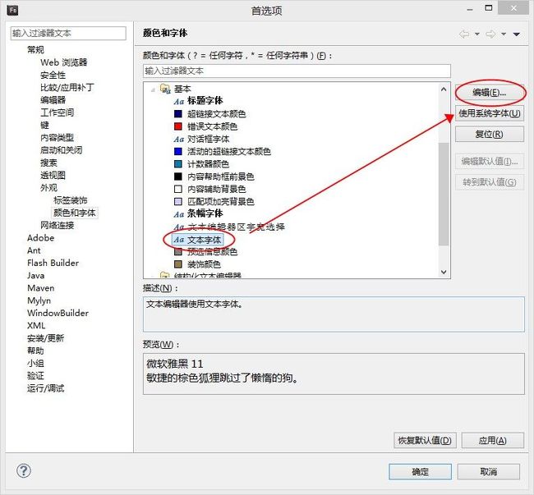Image resolution: width=534 pixels, height=495 pixels.
Task: Open 外观 preferences page
Action: coord(48,188)
